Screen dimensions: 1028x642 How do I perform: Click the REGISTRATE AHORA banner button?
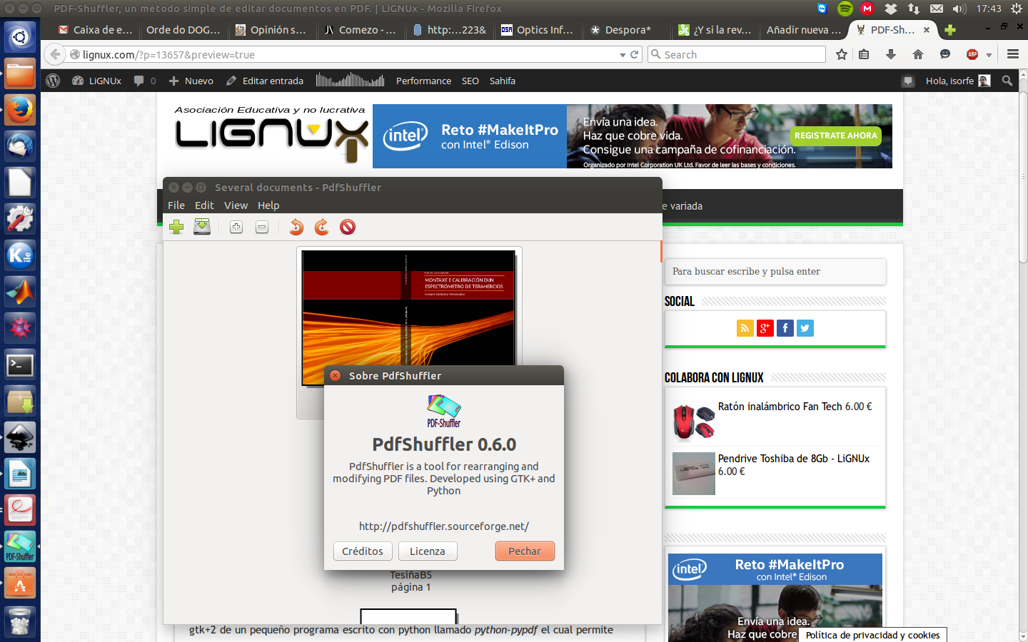[x=836, y=136]
